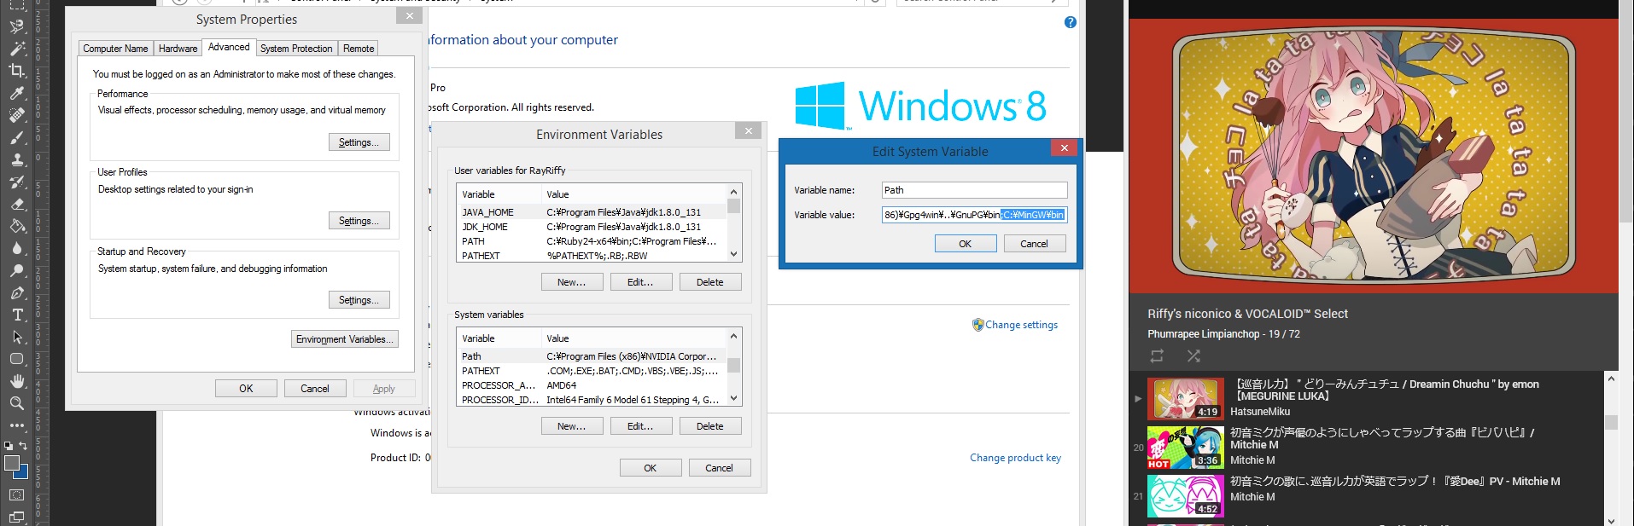Click Cancel in Environment Variables dialog
The width and height of the screenshot is (1634, 526).
720,468
